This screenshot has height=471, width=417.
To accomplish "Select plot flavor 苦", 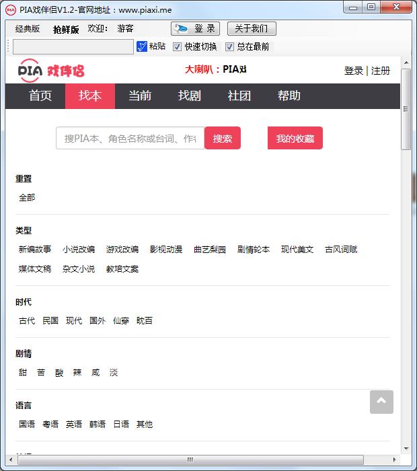I will point(41,373).
